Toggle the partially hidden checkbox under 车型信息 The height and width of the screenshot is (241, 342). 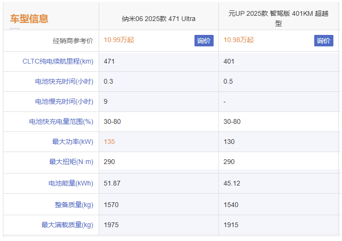tap(15, 31)
